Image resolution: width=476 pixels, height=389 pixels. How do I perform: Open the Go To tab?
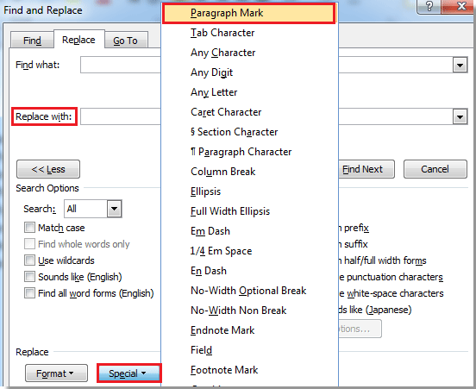125,41
